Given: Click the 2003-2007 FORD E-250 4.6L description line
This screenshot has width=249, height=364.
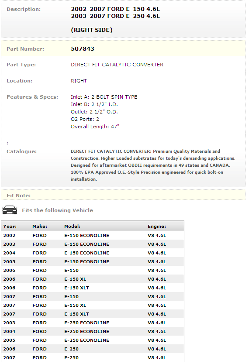Looking at the screenshot, I should click(x=115, y=16).
